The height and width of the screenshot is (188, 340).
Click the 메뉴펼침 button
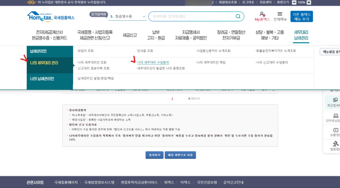pos(330,52)
